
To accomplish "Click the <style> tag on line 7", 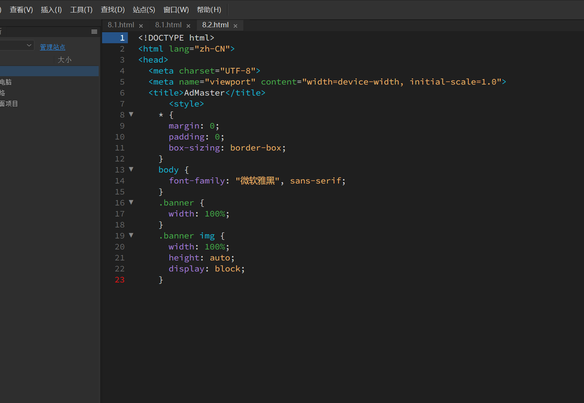I will (x=187, y=104).
